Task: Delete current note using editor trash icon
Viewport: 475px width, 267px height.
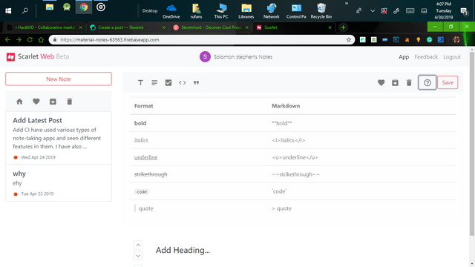Action: [409, 82]
